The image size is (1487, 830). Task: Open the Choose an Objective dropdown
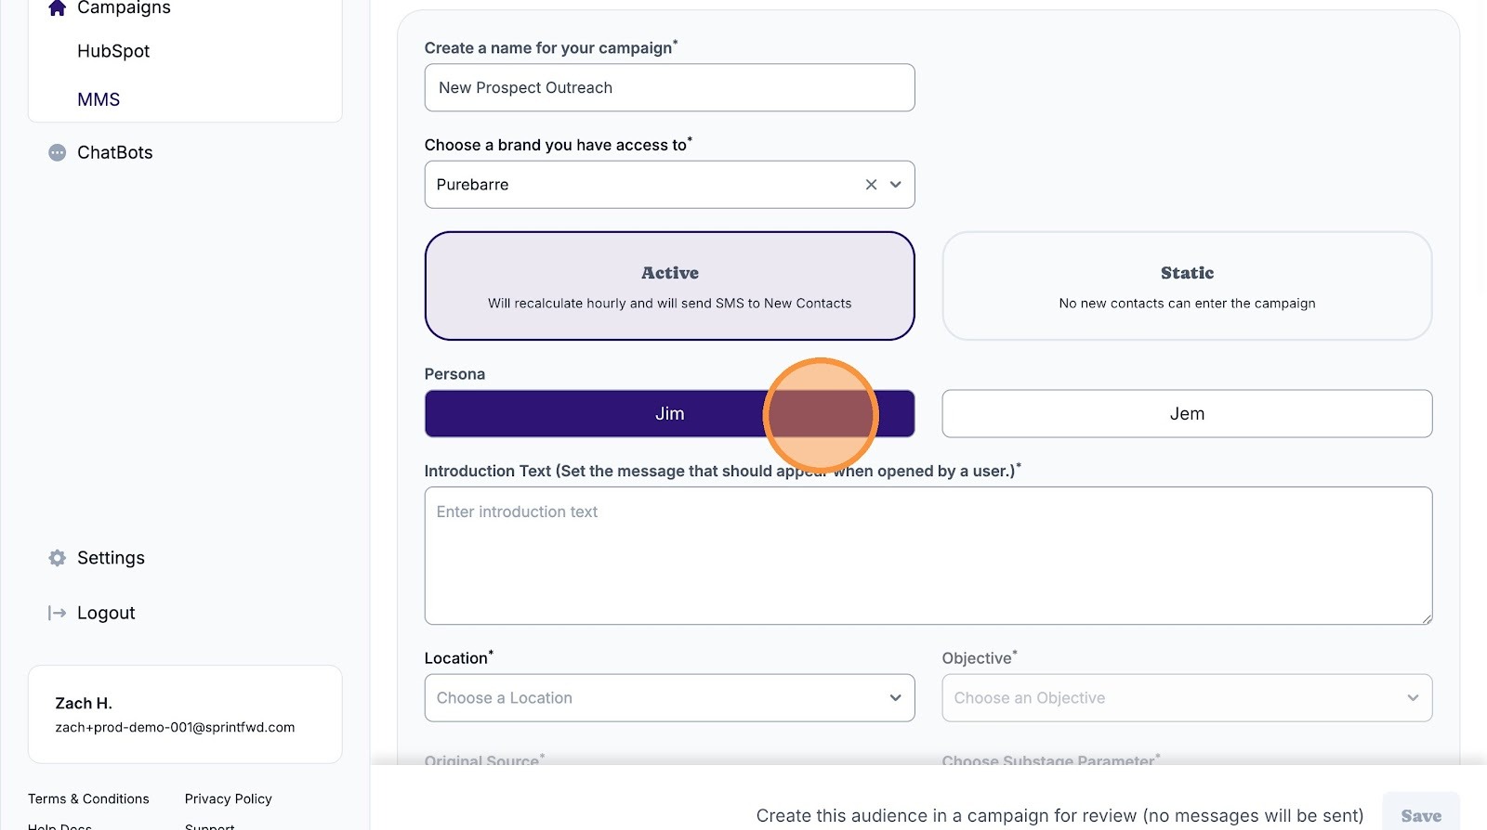[1186, 698]
